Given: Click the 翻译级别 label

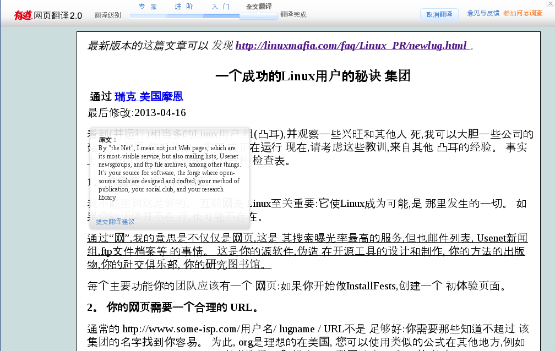Looking at the screenshot, I should coord(108,15).
